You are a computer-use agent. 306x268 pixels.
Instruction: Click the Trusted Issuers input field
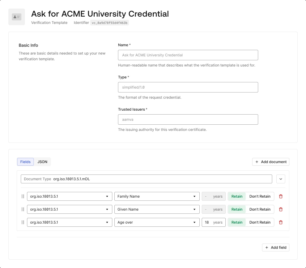188,119
